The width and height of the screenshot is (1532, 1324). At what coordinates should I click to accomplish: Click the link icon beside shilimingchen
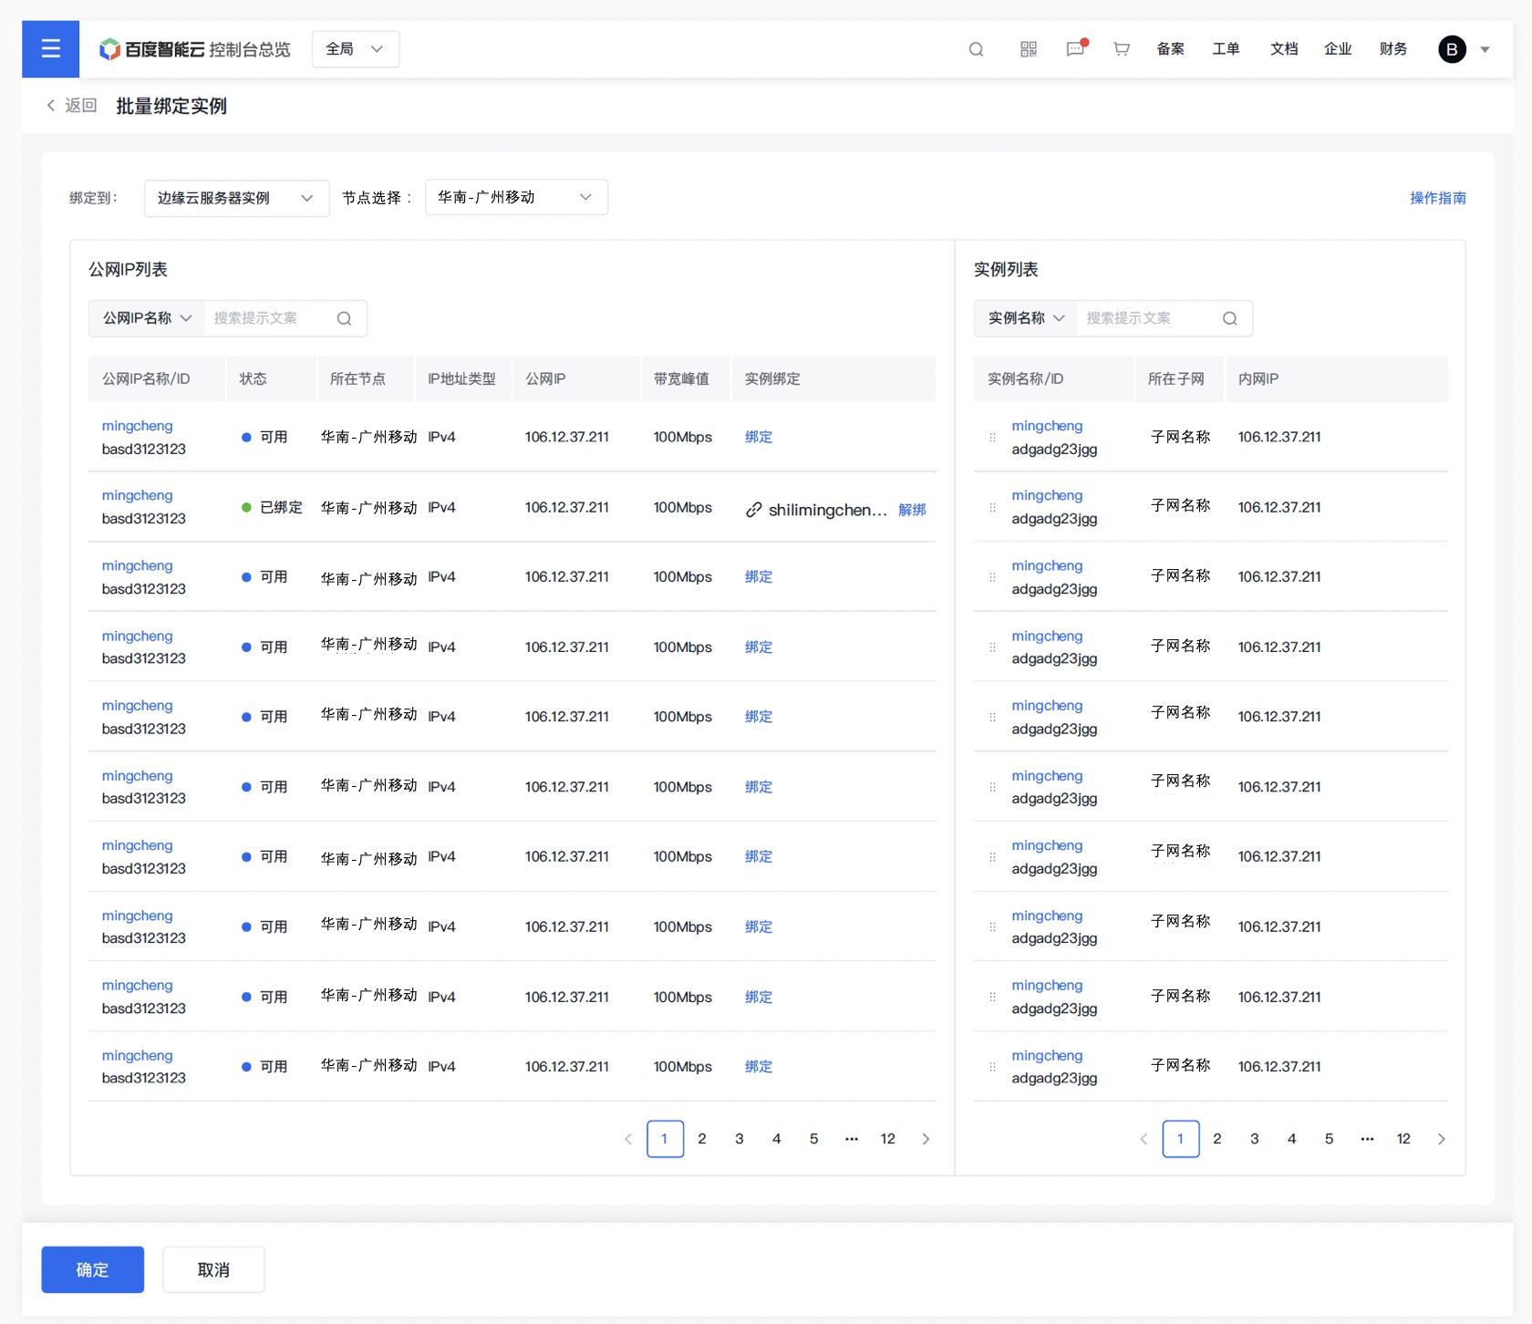click(753, 510)
